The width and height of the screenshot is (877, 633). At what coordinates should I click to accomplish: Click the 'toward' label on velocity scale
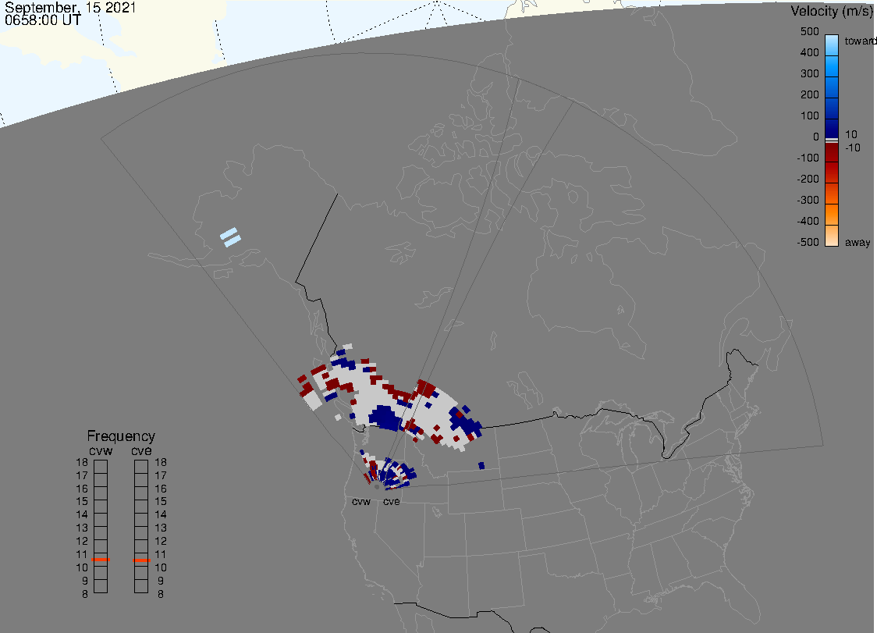point(861,41)
